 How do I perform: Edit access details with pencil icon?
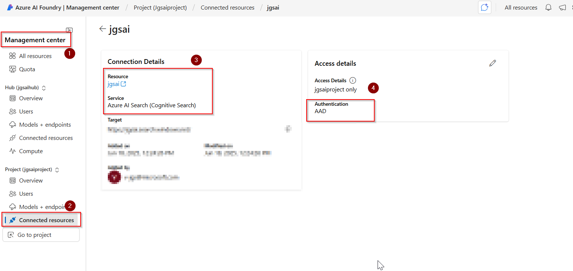pyautogui.click(x=492, y=63)
